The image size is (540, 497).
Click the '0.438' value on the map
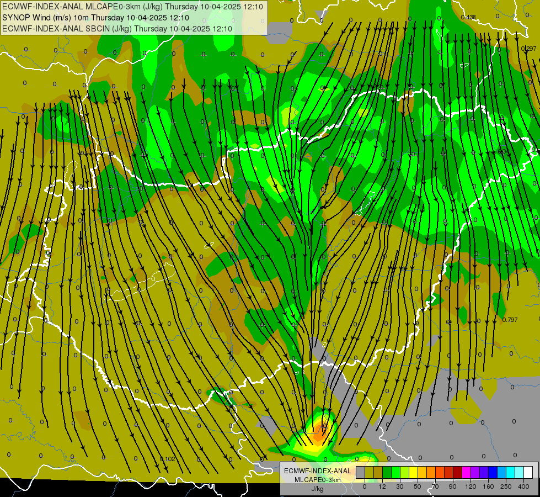point(468,17)
